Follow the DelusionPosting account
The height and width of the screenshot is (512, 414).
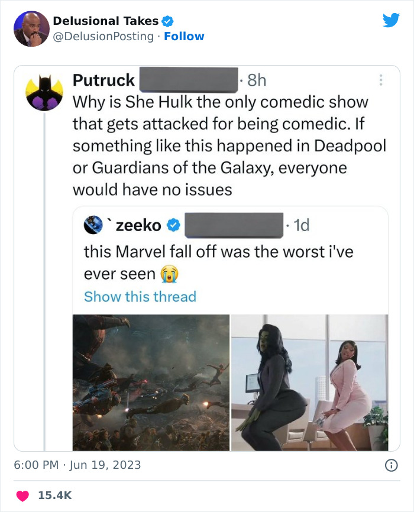tap(184, 37)
